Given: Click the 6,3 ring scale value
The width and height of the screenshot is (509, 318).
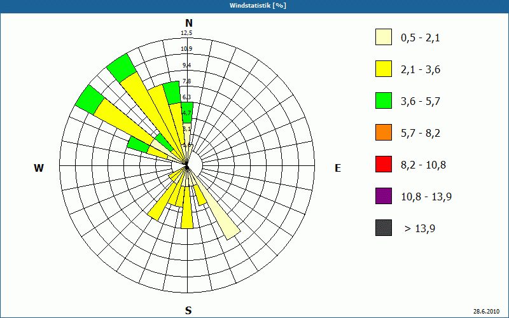Looking at the screenshot, I should pyautogui.click(x=186, y=97).
